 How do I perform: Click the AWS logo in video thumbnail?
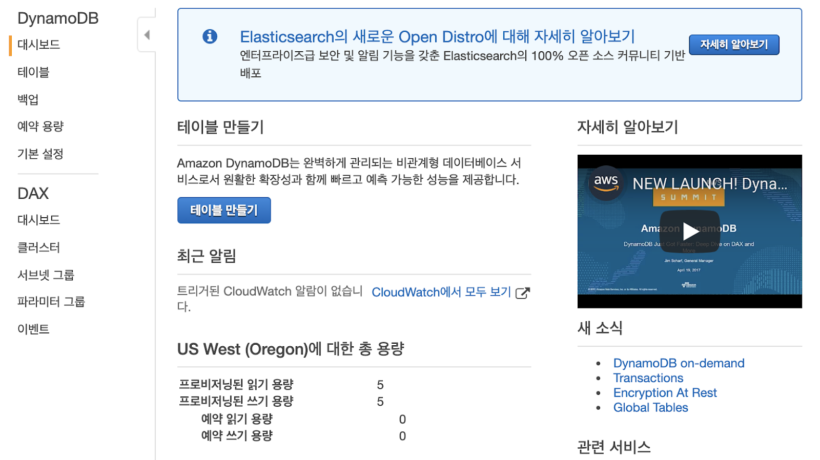pyautogui.click(x=606, y=182)
